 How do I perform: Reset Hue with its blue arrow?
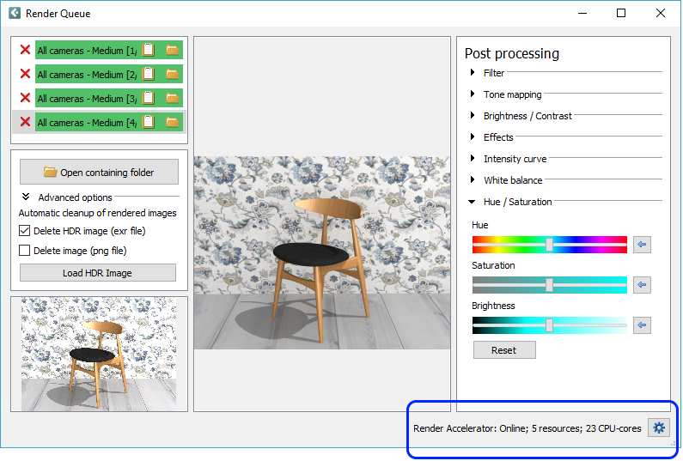point(642,244)
